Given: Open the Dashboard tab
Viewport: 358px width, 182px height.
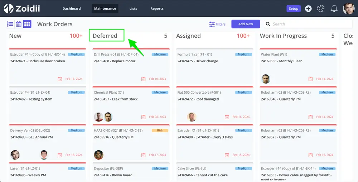Looking at the screenshot, I should 72,9.
